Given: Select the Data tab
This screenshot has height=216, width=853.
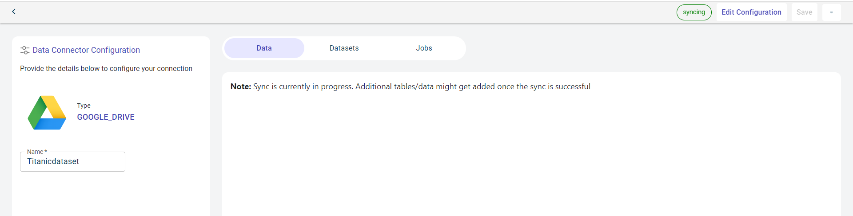Looking at the screenshot, I should 264,48.
